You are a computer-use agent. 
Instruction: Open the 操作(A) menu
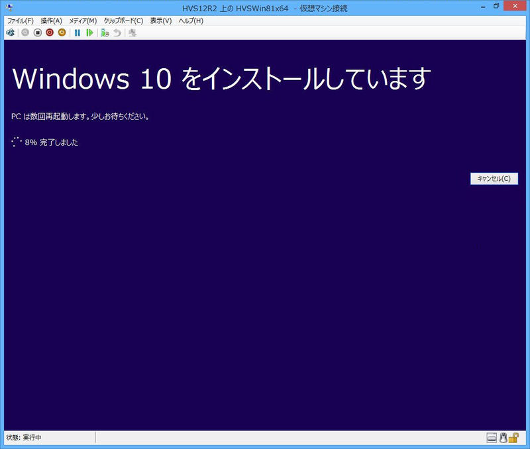click(x=52, y=21)
